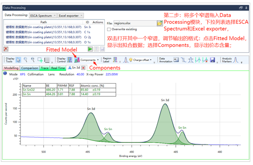Viewport: 253px width, 165px height.
Task: Switch to the Modelling tab
Action: tap(11, 68)
